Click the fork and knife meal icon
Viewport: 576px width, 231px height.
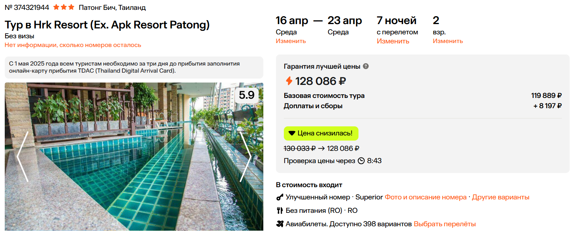click(x=280, y=210)
